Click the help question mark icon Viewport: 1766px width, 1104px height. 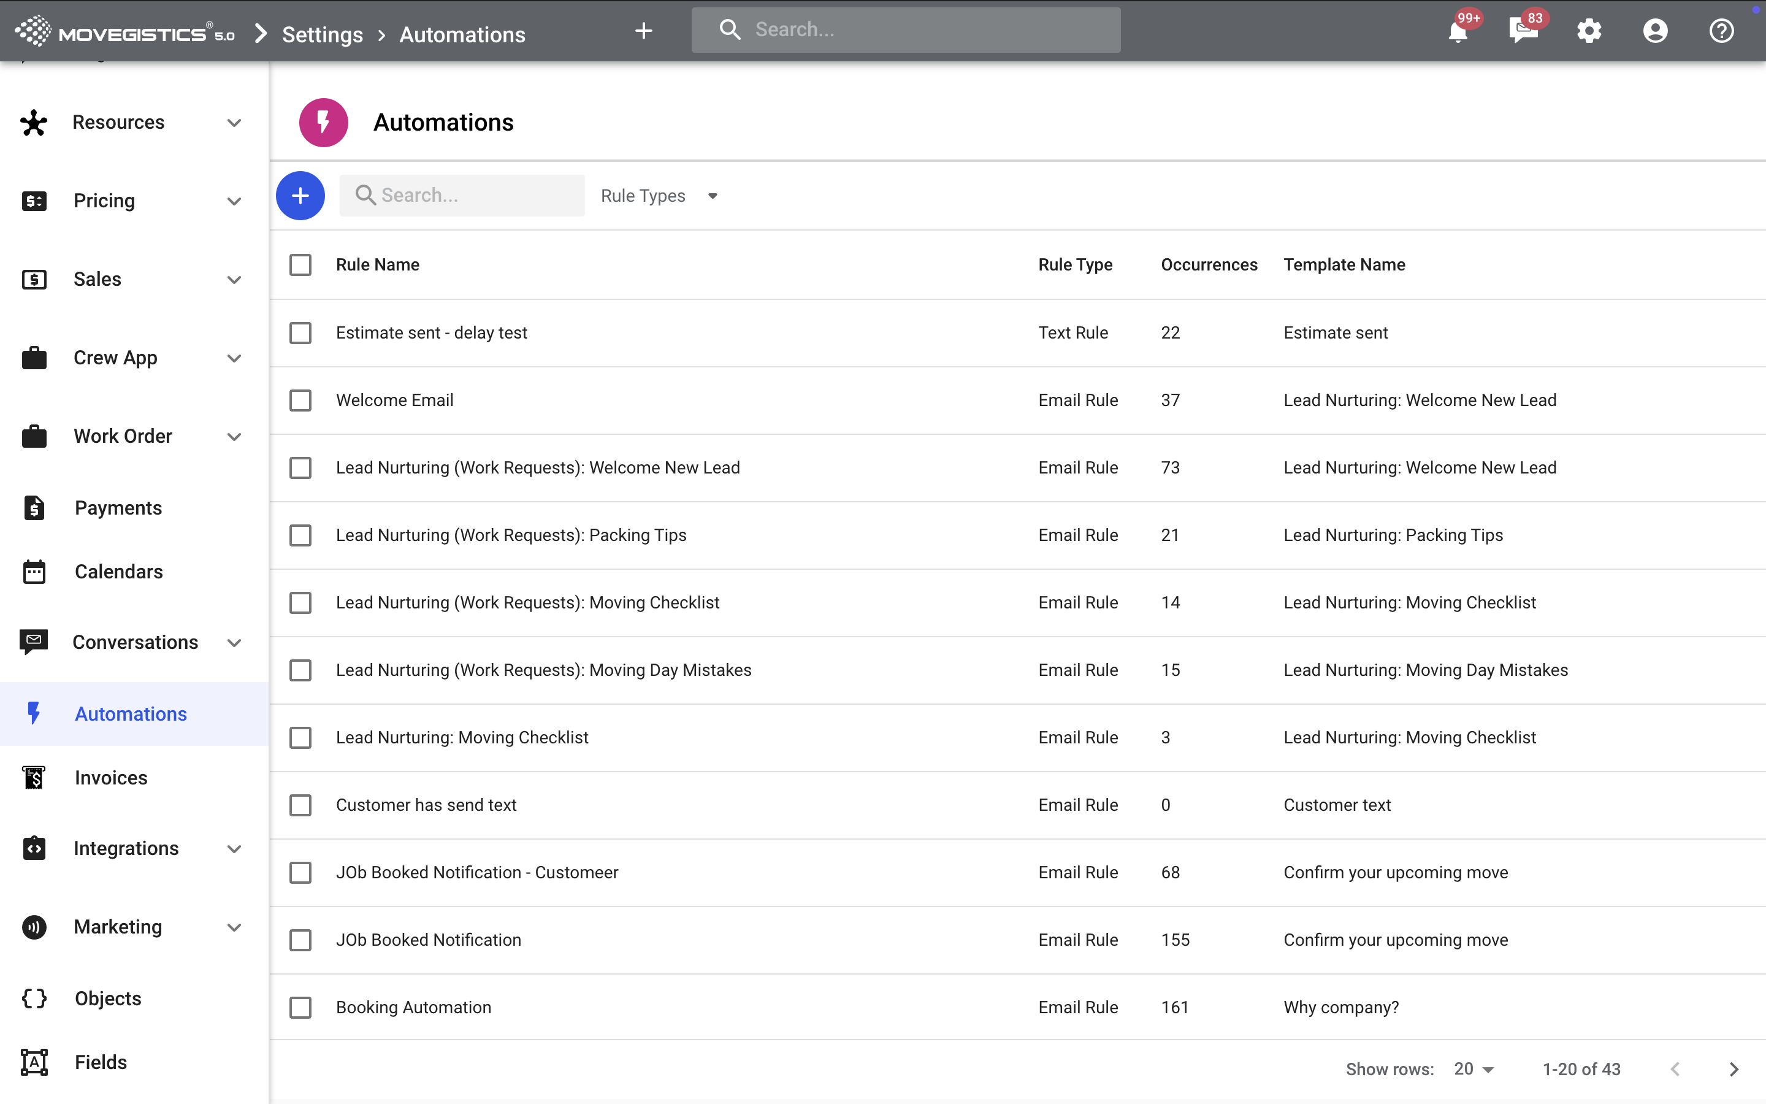(x=1721, y=31)
